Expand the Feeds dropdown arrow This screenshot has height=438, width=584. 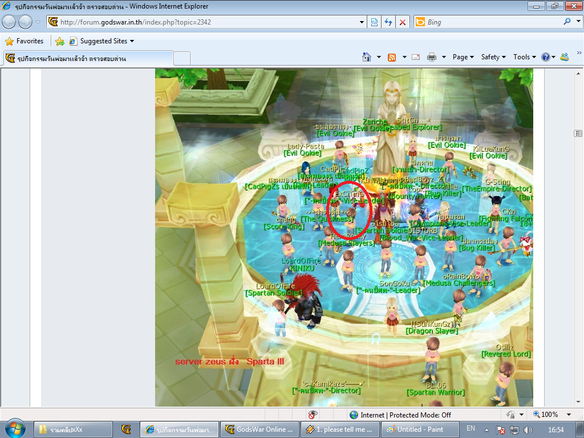point(404,58)
